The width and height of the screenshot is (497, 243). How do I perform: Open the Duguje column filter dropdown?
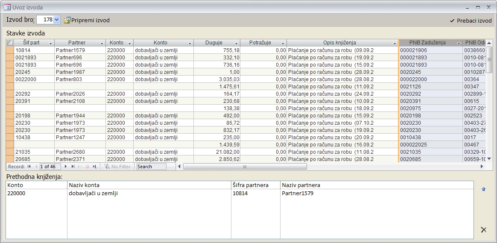pyautogui.click(x=236, y=43)
